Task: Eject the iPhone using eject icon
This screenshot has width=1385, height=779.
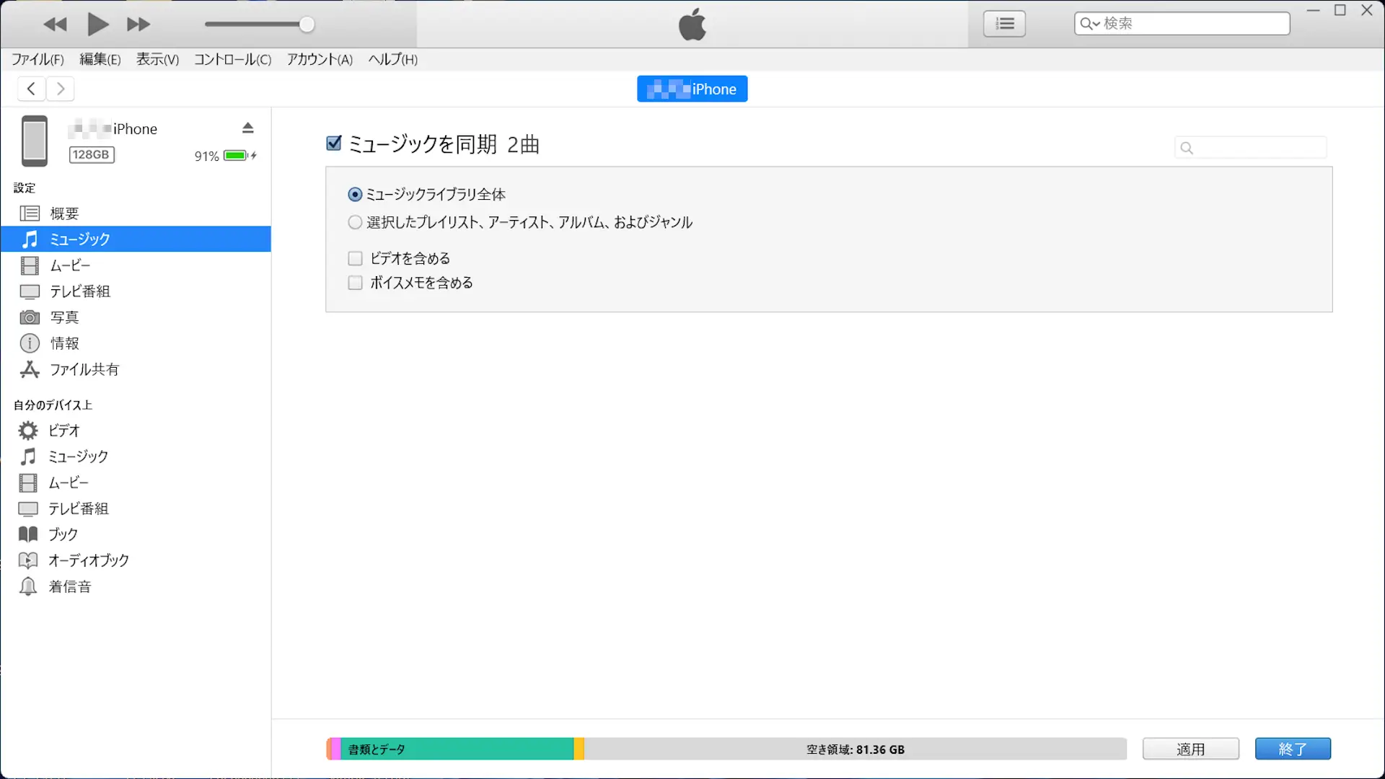Action: click(x=247, y=128)
